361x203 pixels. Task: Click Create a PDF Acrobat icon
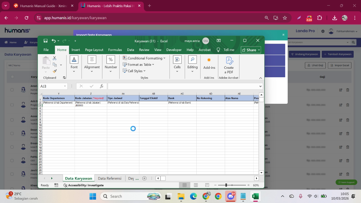pyautogui.click(x=229, y=65)
